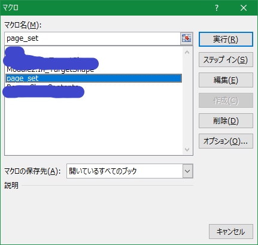Click the macro list scroll down arrow
The image size is (258, 245).
(187, 150)
